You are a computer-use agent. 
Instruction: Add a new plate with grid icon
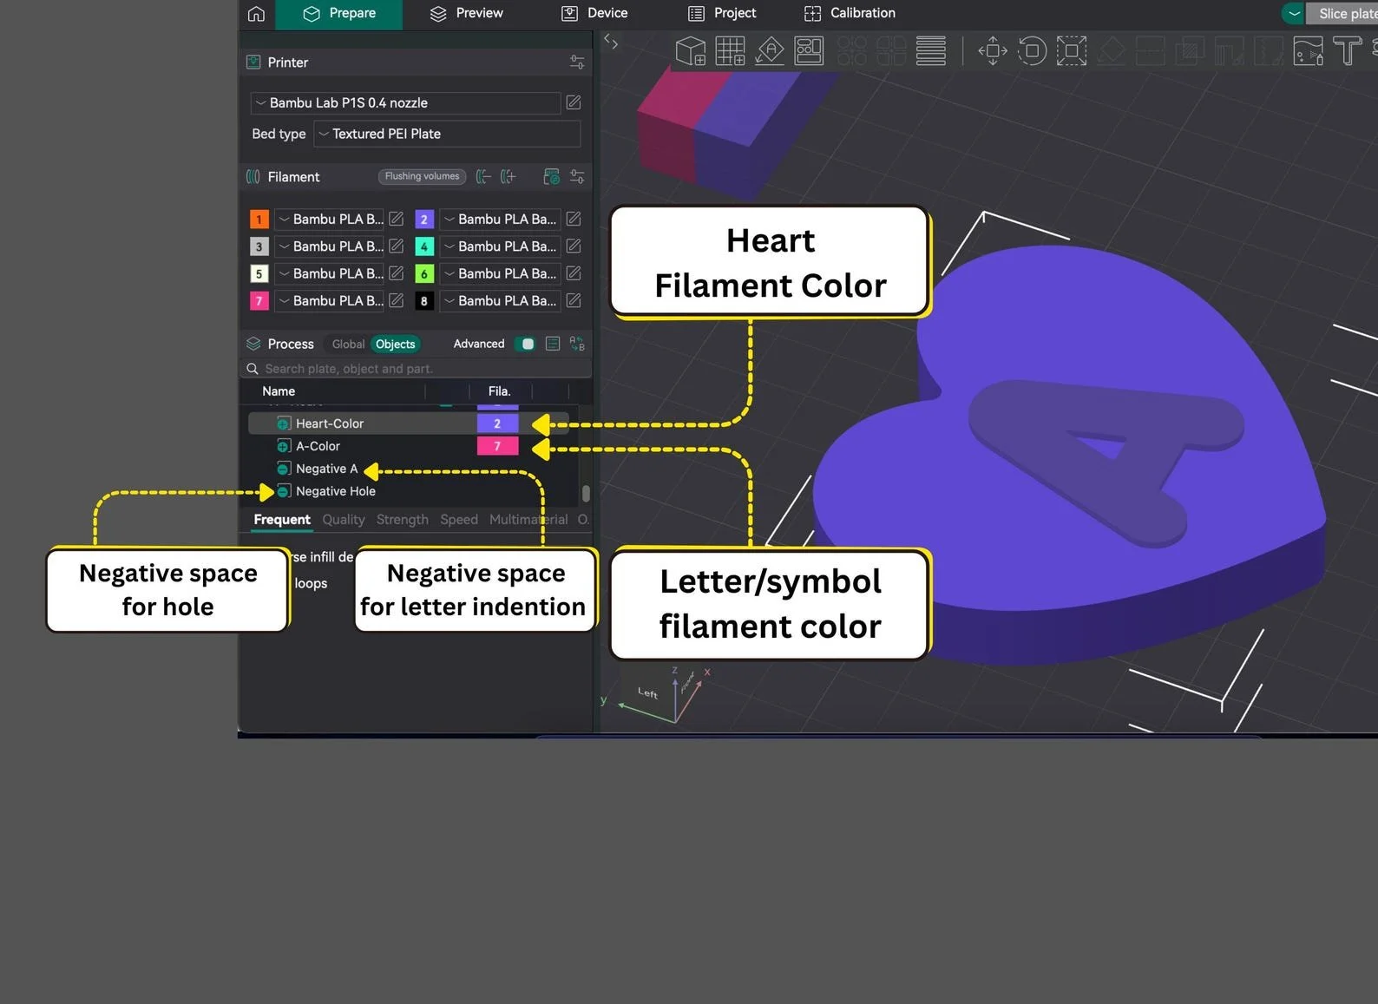click(730, 51)
